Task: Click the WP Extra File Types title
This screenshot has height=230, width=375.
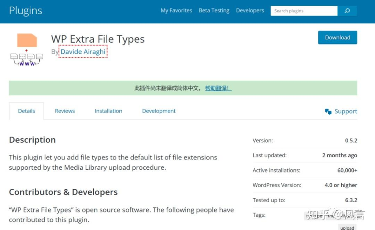Action: click(98, 39)
